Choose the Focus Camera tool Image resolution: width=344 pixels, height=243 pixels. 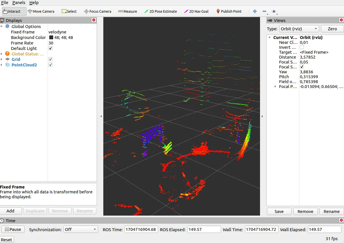coord(98,12)
